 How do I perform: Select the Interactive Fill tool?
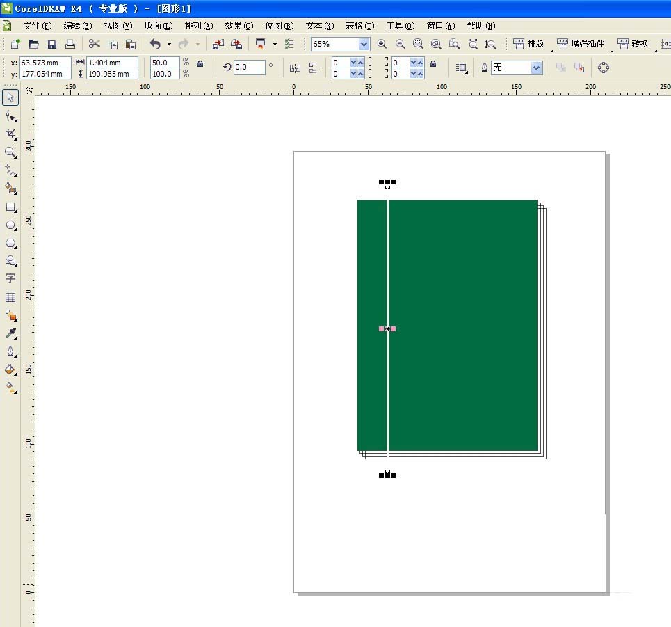coord(10,388)
